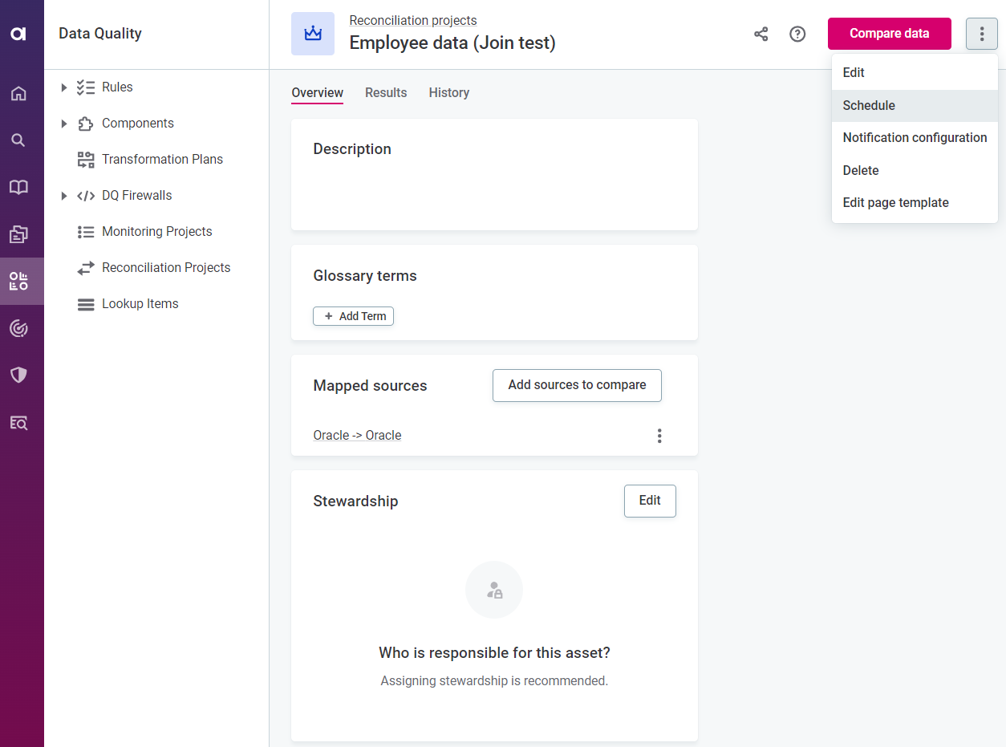Expand the Rules tree node
The width and height of the screenshot is (1006, 747).
(x=64, y=87)
